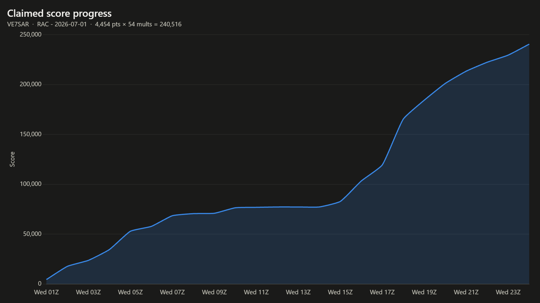Click the 100,000 y-axis label
Screen dimensions: 540x303
(31, 184)
